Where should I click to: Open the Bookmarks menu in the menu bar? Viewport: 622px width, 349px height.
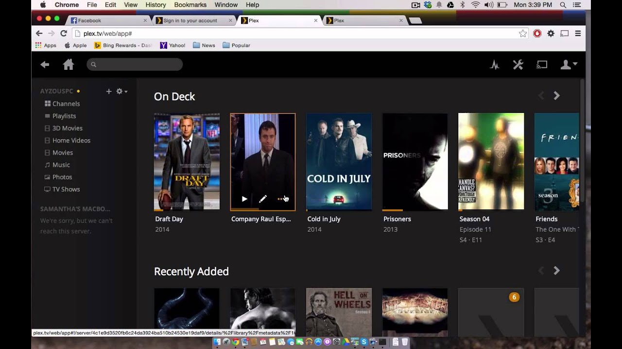[190, 5]
